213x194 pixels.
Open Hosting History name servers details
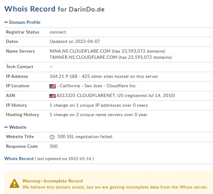tap(98, 115)
